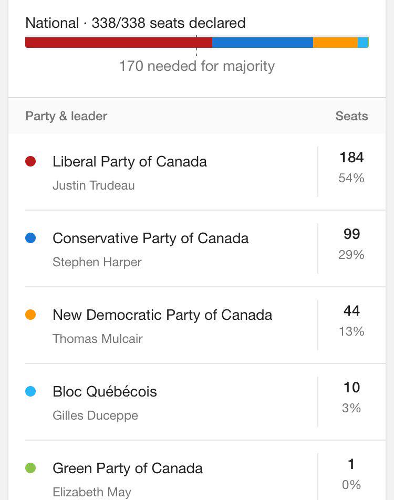Click the red Liberal Party dot icon

pyautogui.click(x=30, y=161)
